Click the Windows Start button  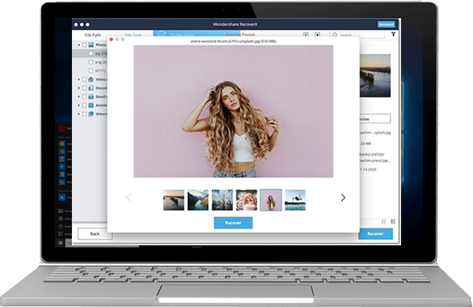click(x=60, y=243)
